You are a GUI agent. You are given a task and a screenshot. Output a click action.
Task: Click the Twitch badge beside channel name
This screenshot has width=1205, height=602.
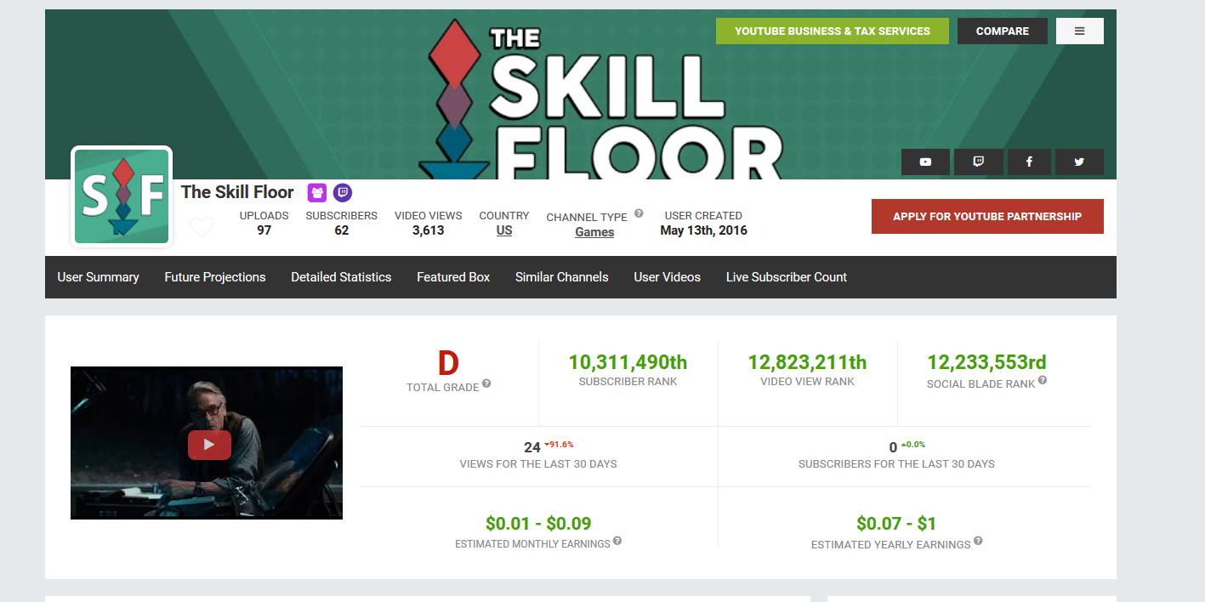coord(343,193)
